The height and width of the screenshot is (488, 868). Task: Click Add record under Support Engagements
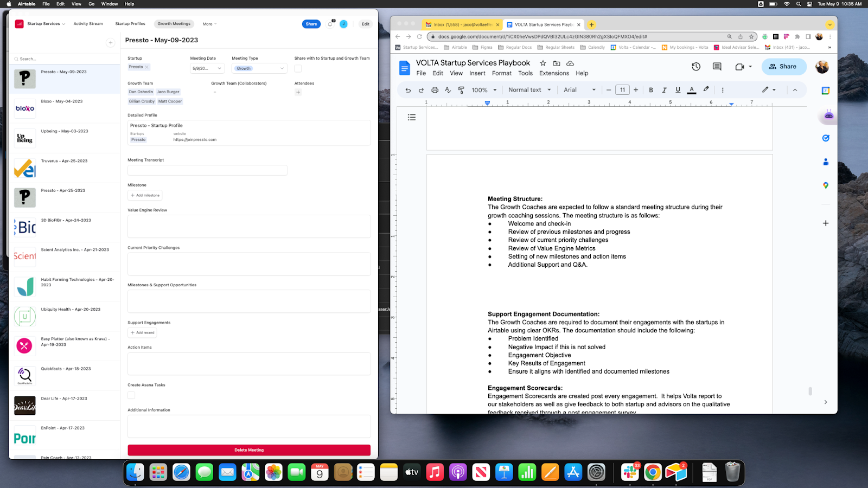coord(142,333)
